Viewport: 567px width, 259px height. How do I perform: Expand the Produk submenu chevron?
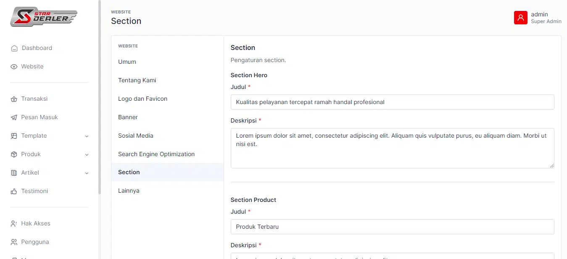[x=87, y=154]
